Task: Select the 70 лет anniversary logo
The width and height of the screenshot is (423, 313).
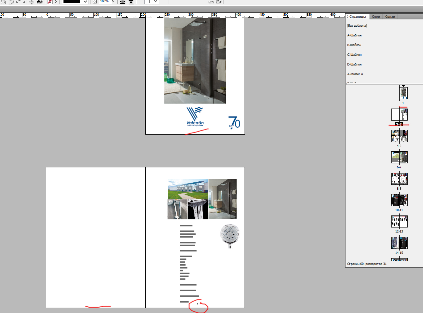Action: pyautogui.click(x=234, y=123)
